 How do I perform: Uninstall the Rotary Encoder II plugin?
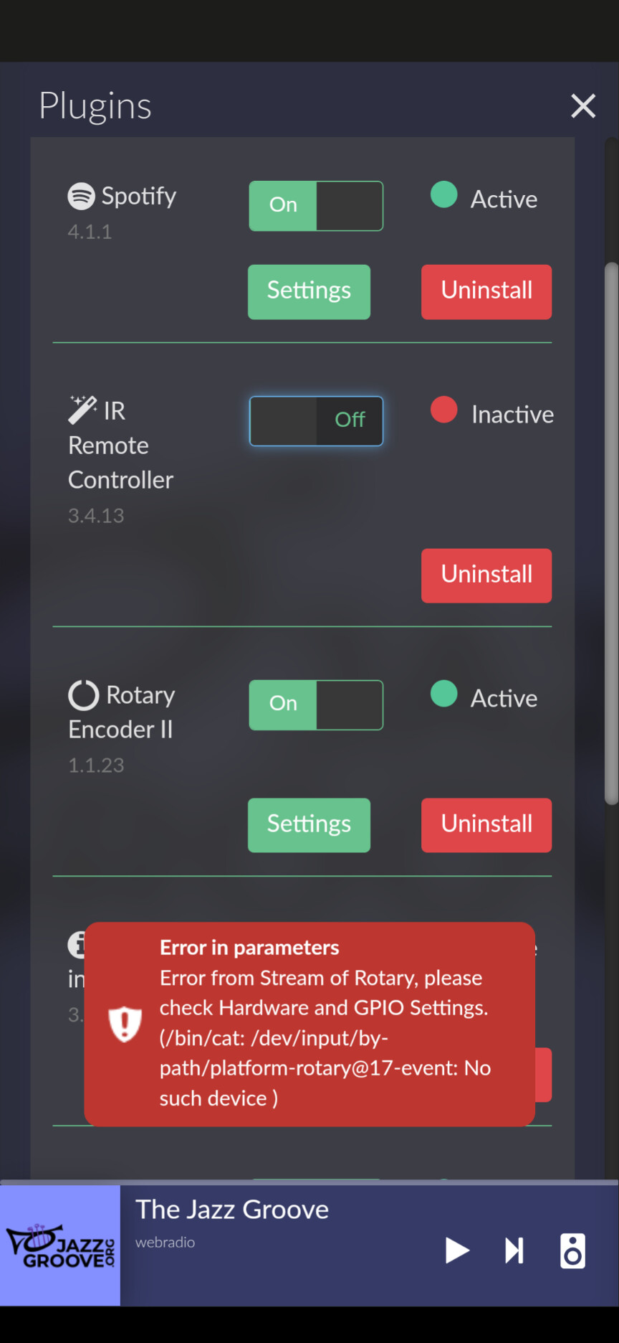click(486, 825)
